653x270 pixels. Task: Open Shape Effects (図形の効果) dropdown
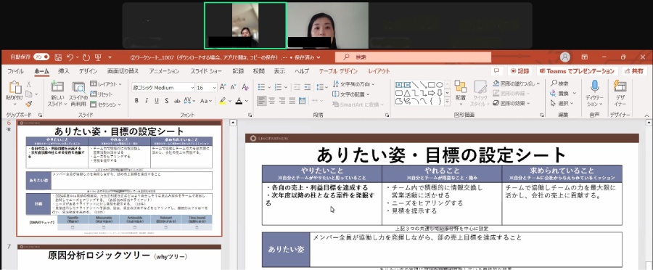[x=512, y=103]
